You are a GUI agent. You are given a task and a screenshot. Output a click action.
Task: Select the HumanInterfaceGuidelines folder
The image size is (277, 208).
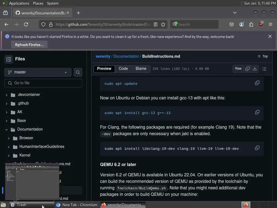pos(42,147)
